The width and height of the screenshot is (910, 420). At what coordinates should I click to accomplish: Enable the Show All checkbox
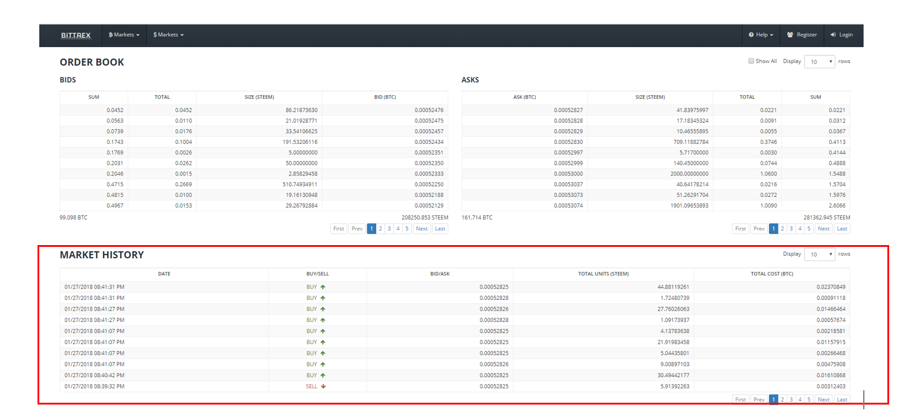tap(751, 61)
